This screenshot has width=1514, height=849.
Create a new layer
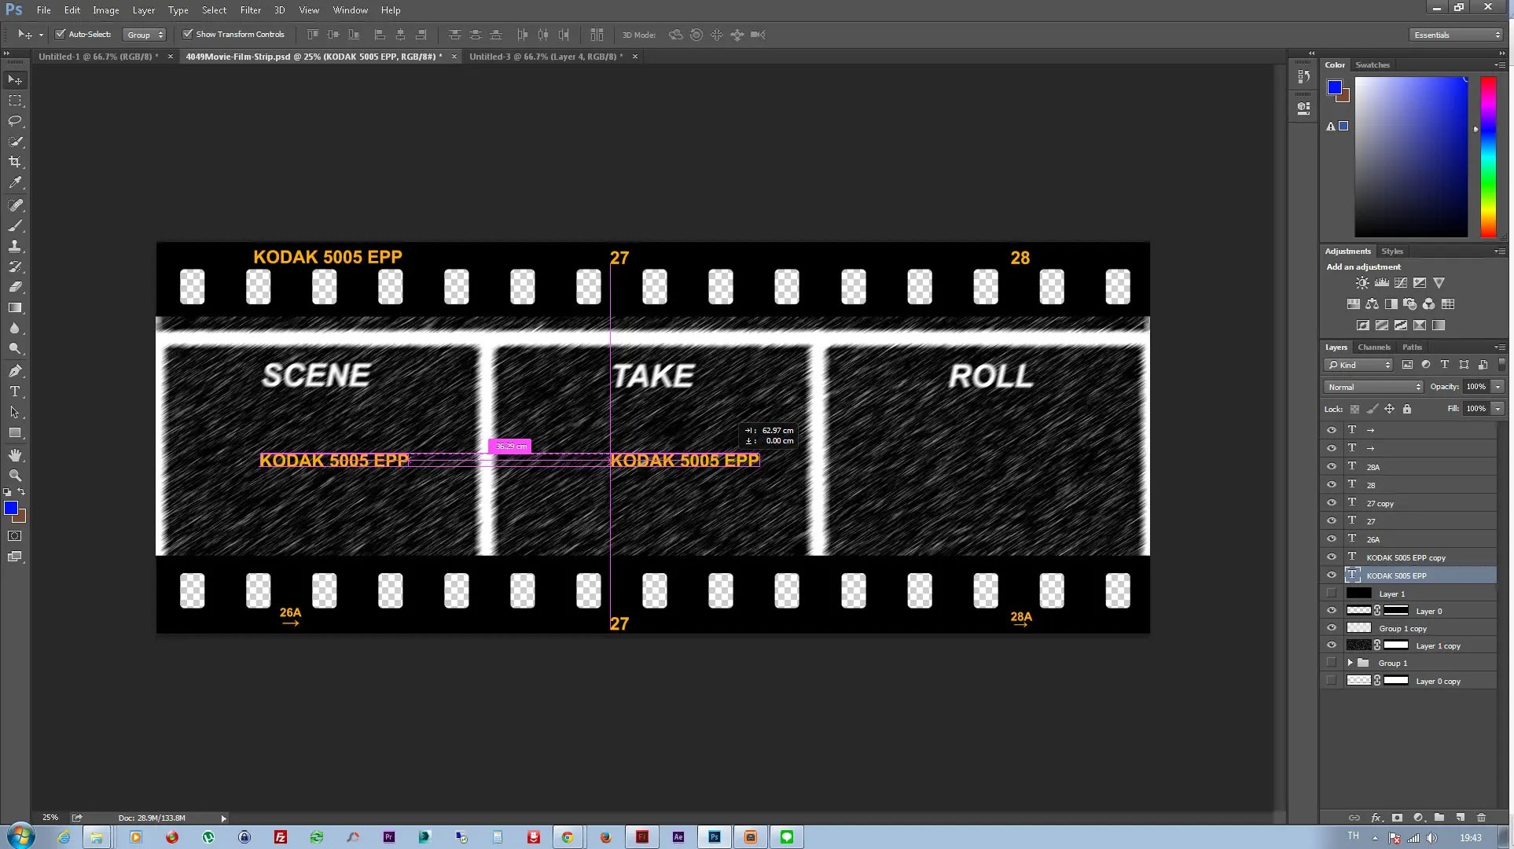click(x=1461, y=818)
